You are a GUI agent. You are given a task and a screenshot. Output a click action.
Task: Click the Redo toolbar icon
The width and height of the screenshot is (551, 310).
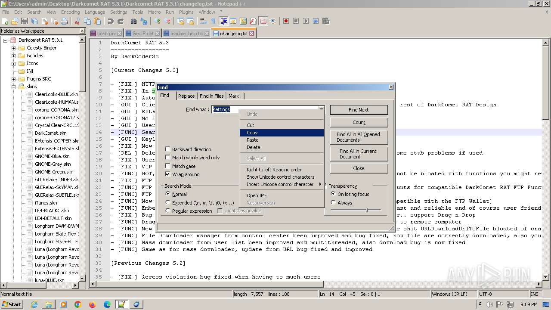pos(121,21)
